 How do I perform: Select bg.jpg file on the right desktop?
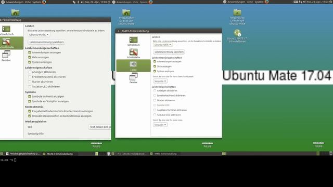pyautogui.click(x=318, y=145)
